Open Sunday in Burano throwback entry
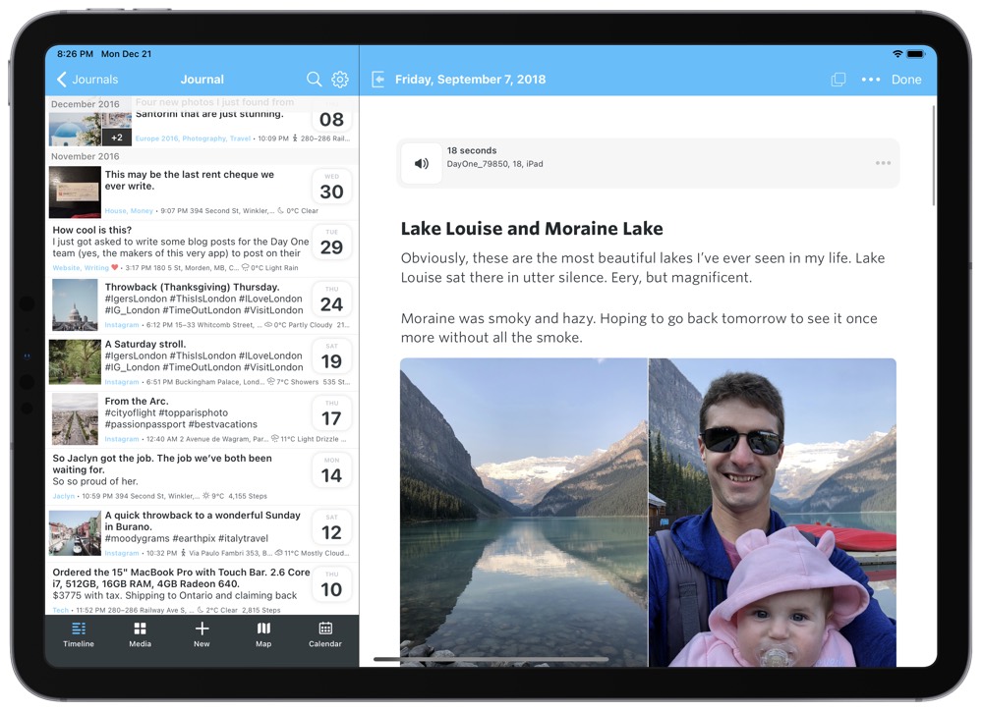This screenshot has height=712, width=983. [x=202, y=533]
